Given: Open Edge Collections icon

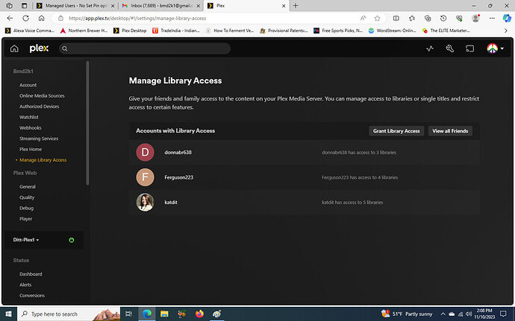Looking at the screenshot, I should point(428,19).
